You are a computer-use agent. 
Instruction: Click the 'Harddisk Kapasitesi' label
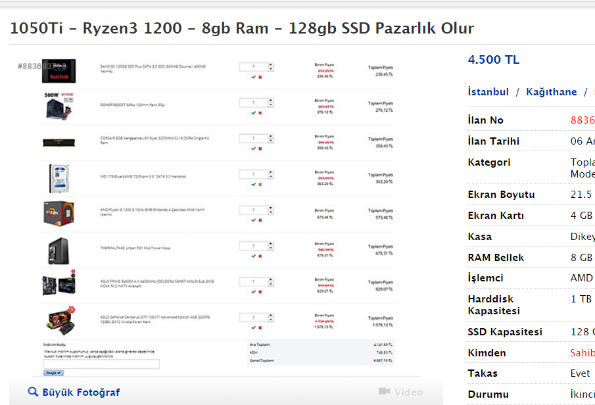[x=494, y=305]
